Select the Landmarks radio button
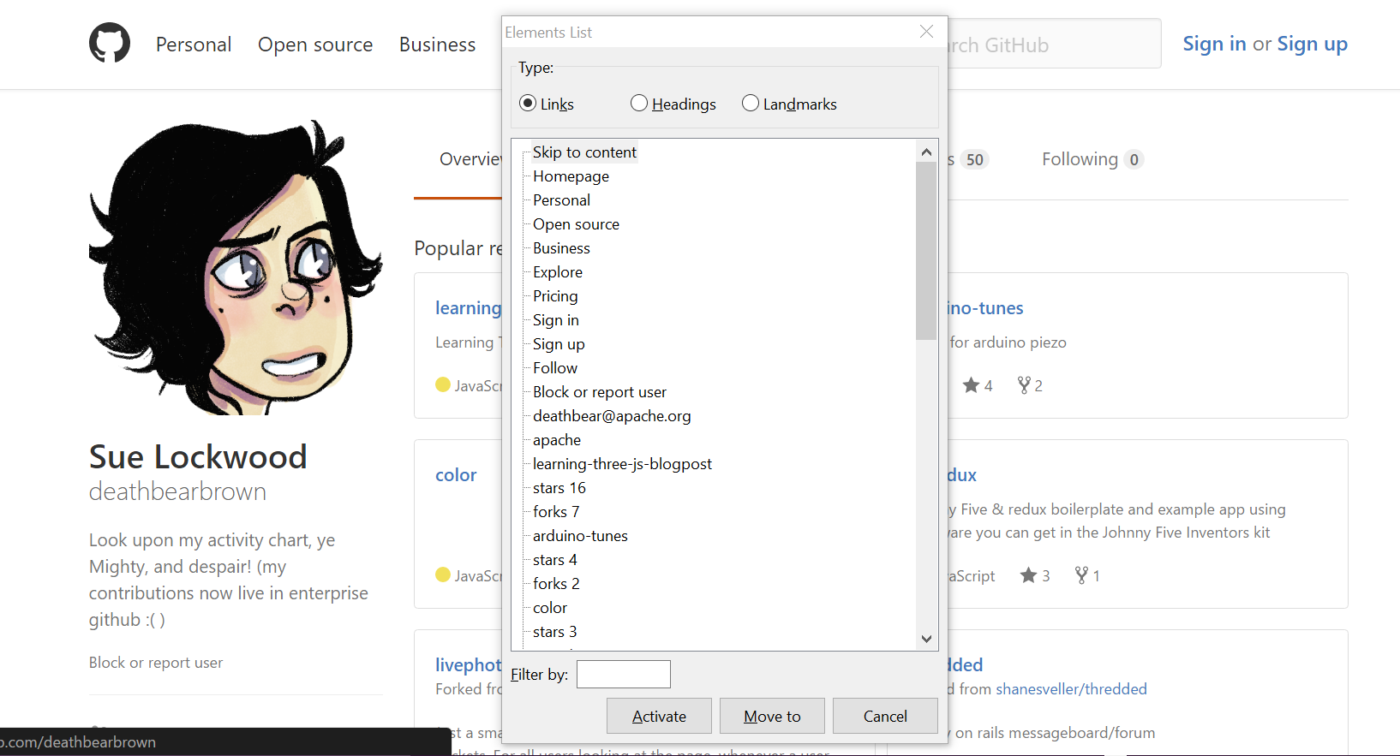The width and height of the screenshot is (1400, 756). pyautogui.click(x=751, y=104)
